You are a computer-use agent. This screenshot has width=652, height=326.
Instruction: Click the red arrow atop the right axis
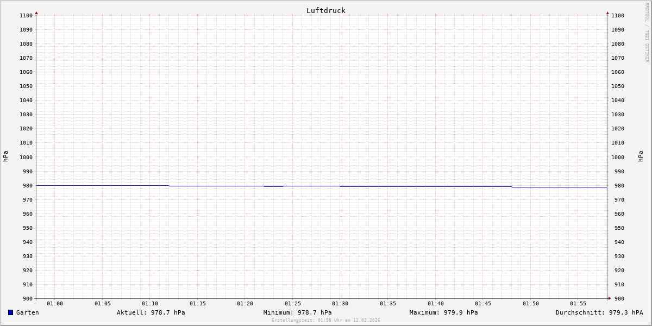point(607,12)
